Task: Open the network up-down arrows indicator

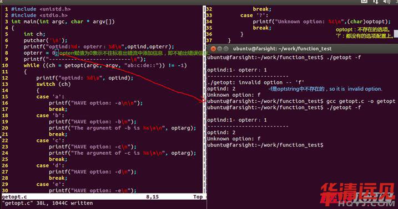Action: pyautogui.click(x=375, y=2)
